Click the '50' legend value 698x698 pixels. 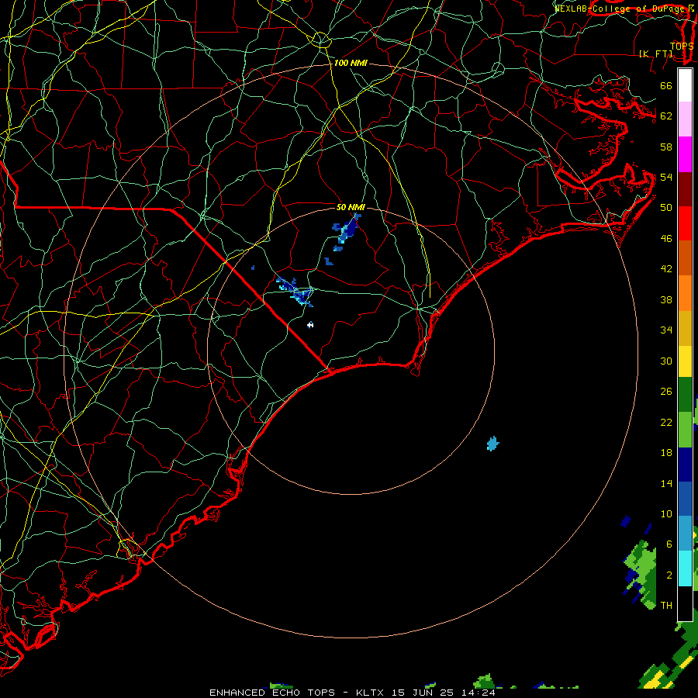tap(666, 208)
